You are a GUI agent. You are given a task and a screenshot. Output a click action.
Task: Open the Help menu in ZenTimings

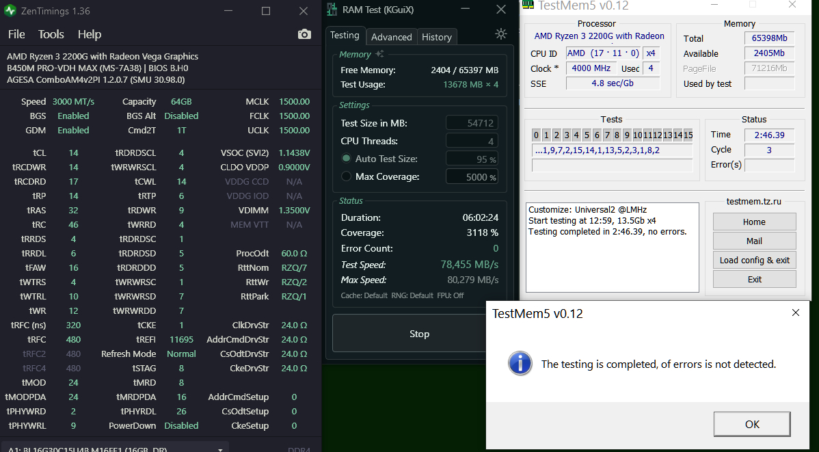pyautogui.click(x=90, y=34)
